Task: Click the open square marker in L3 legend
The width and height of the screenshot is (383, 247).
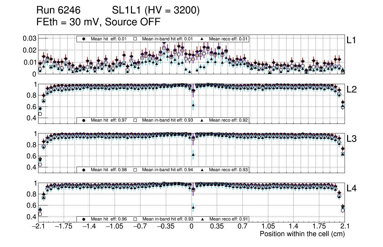Action: coord(135,170)
